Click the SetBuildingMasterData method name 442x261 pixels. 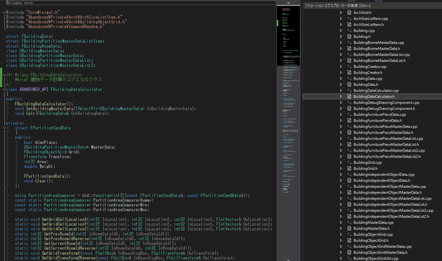50,109
